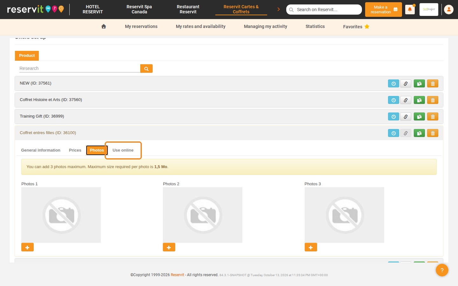Open My reservations menu
The height and width of the screenshot is (286, 458).
[141, 26]
